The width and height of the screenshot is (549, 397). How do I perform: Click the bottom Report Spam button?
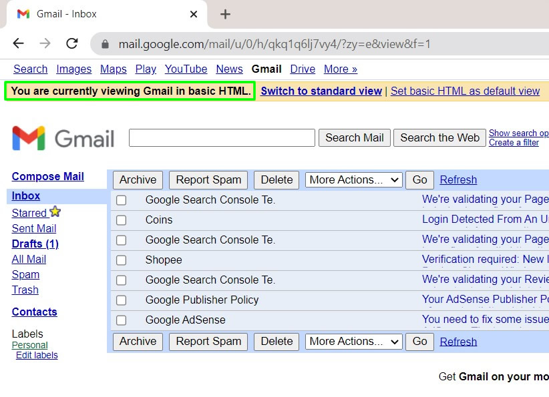(208, 342)
